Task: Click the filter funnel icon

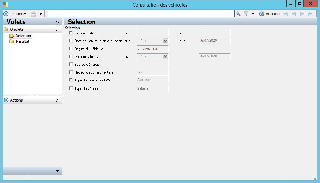Action: (x=246, y=14)
